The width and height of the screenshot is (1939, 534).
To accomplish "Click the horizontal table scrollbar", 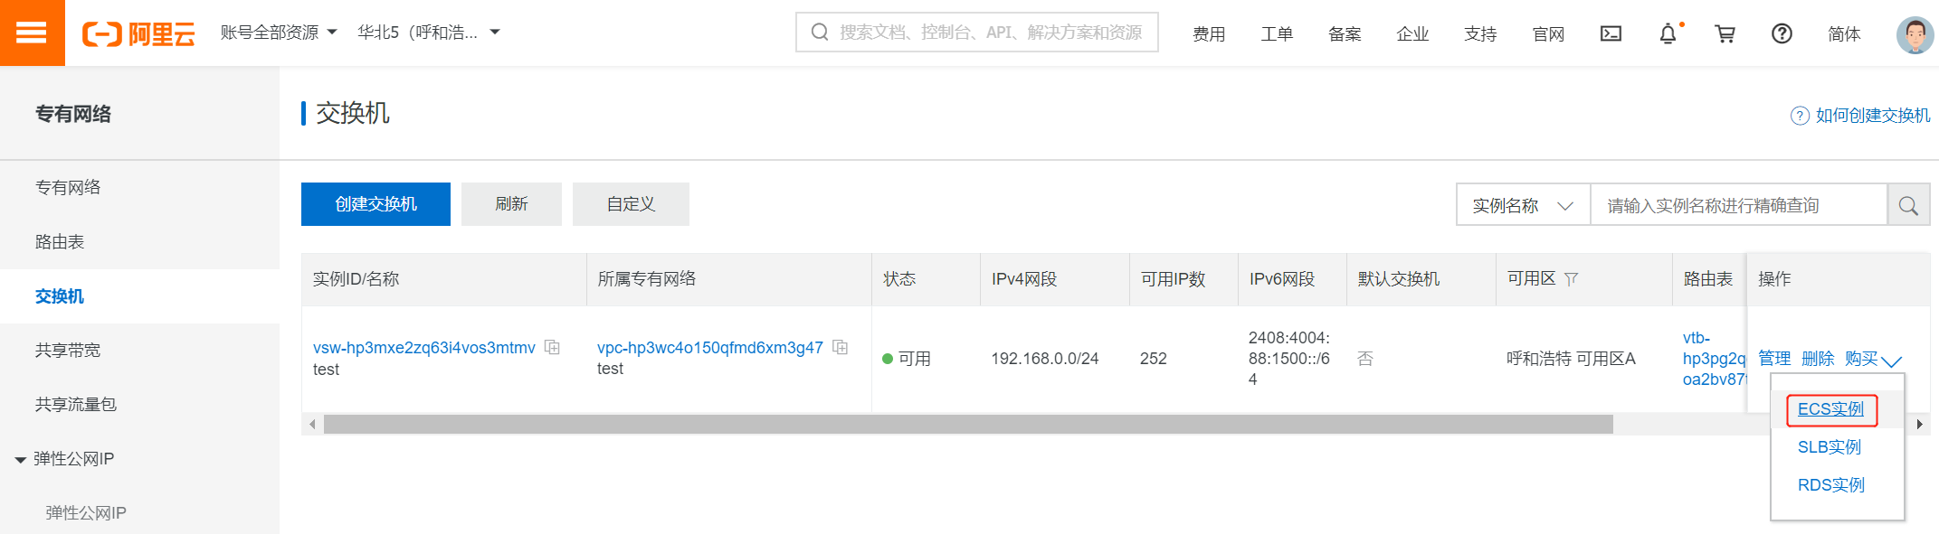I will tap(968, 424).
